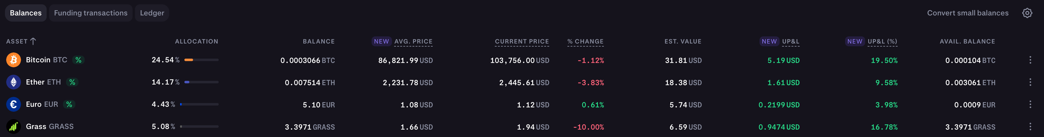Screen dimensions: 1044x137
Task: Open the Ether row three-dot menu
Action: click(x=1030, y=82)
